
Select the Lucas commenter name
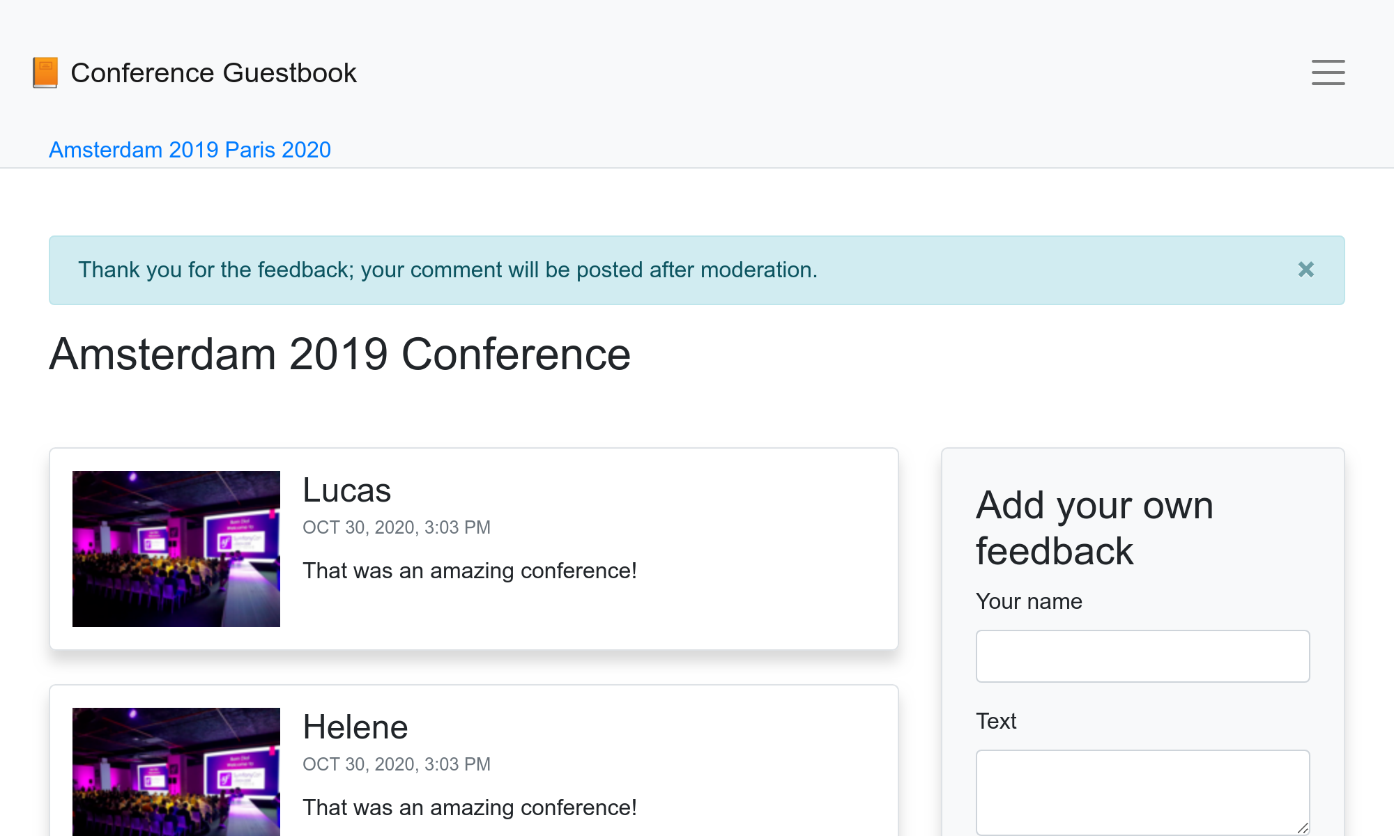pos(346,490)
